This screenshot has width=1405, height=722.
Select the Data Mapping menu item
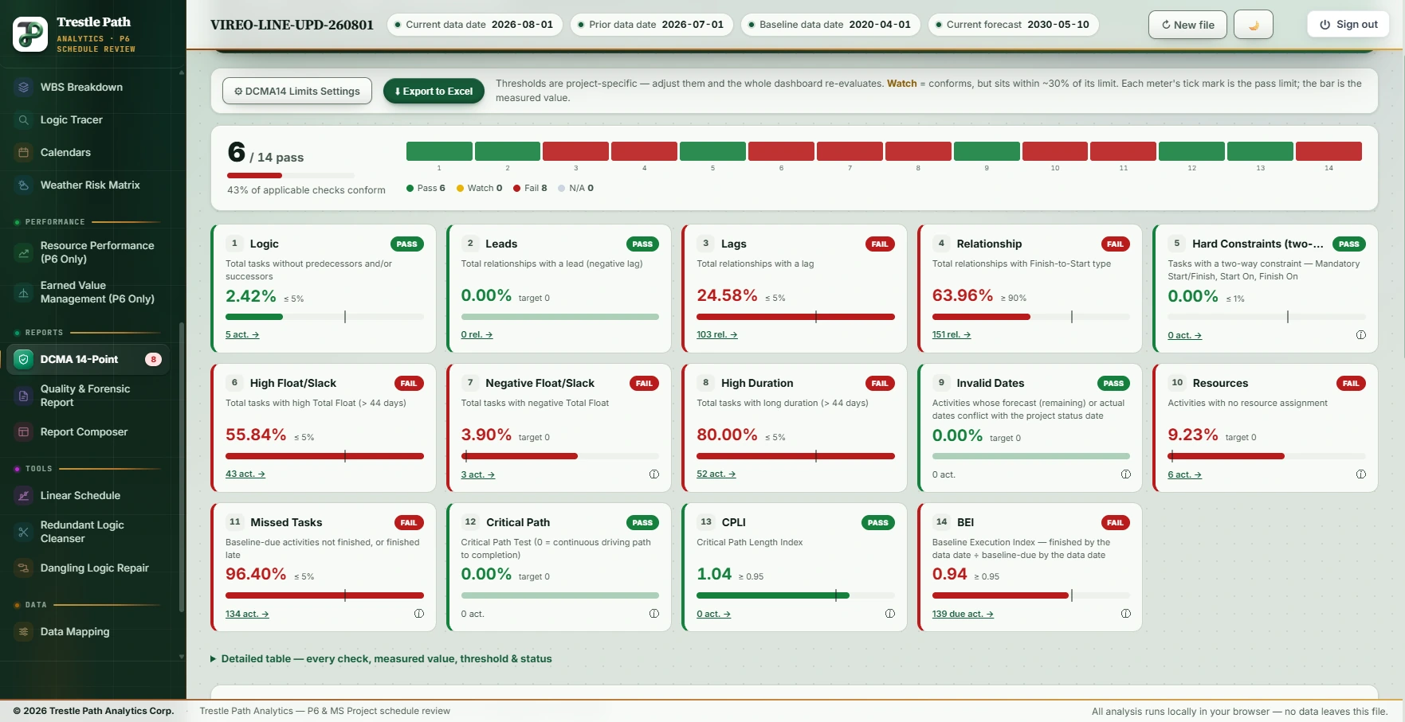75,632
